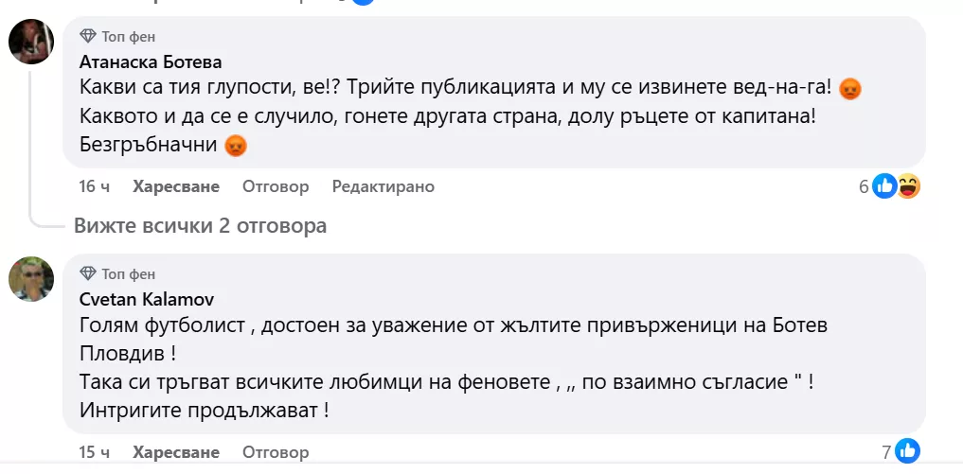
Task: Click the "15 ч" comment timestamp
Action: tap(94, 451)
